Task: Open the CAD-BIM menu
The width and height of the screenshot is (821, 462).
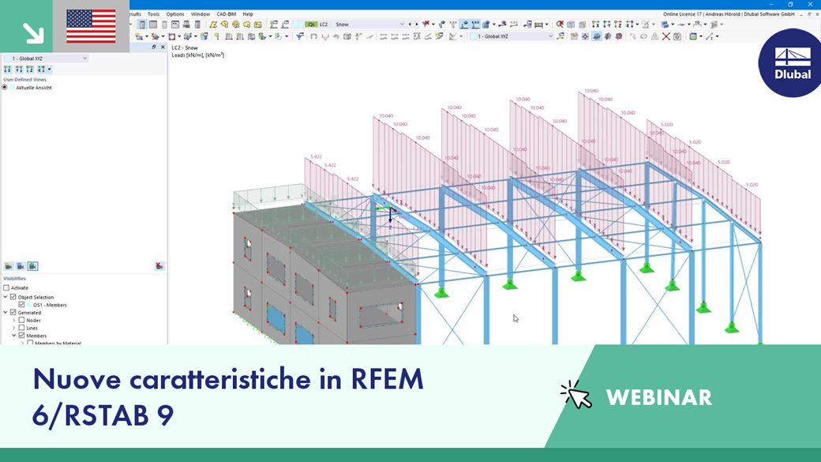Action: pyautogui.click(x=227, y=14)
